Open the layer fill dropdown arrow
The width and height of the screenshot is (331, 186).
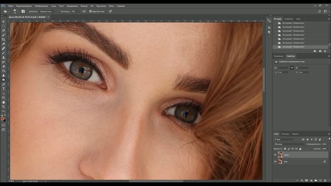click(329, 149)
